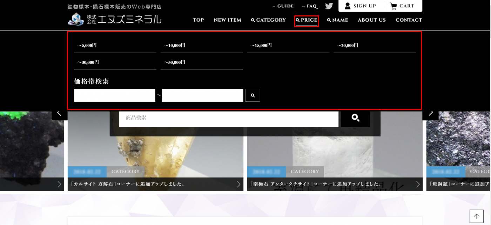Click CATEGORY tag on 南極石 slide

pos(305,172)
